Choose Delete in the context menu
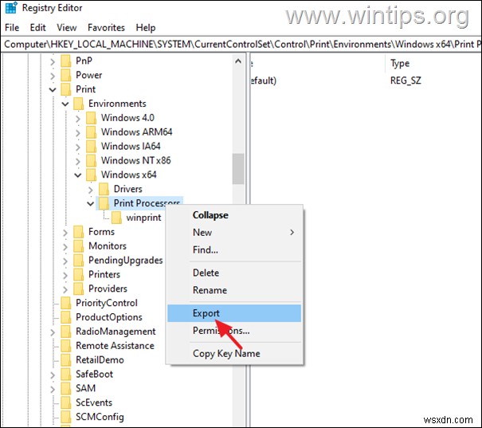The height and width of the screenshot is (428, 482). coord(234,273)
